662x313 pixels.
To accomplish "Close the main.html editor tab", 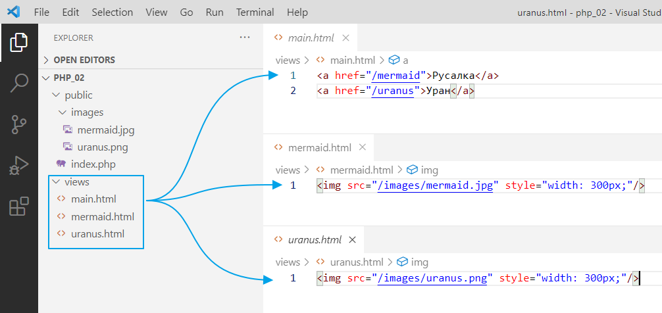I will point(346,37).
